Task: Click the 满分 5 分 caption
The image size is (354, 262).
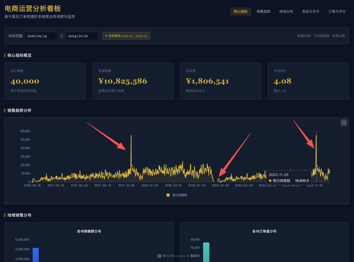Action: pos(280,91)
